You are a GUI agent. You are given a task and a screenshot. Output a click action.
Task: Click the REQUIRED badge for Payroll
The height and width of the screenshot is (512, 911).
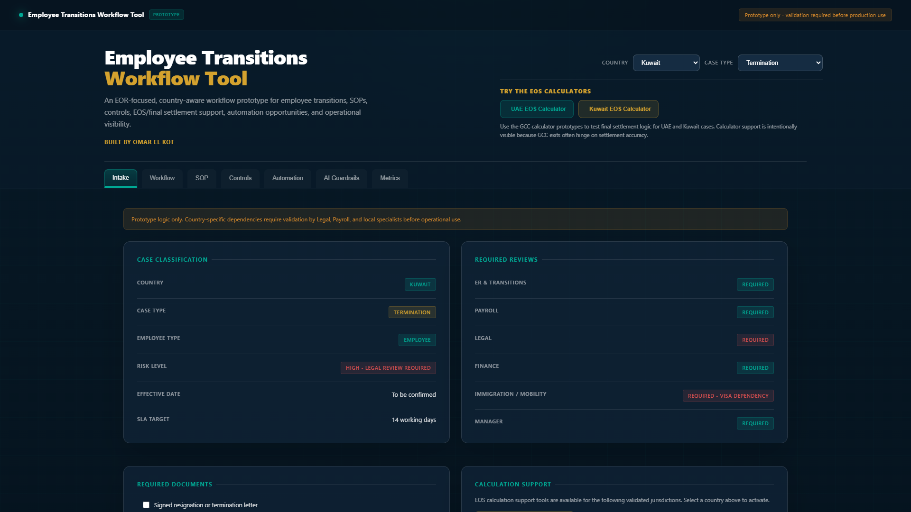coord(755,312)
